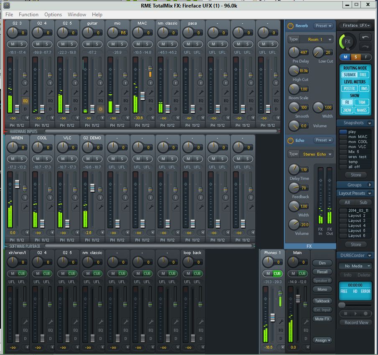This screenshot has height=355, width=378.
Task: Click the Record View button
Action: (x=356, y=322)
